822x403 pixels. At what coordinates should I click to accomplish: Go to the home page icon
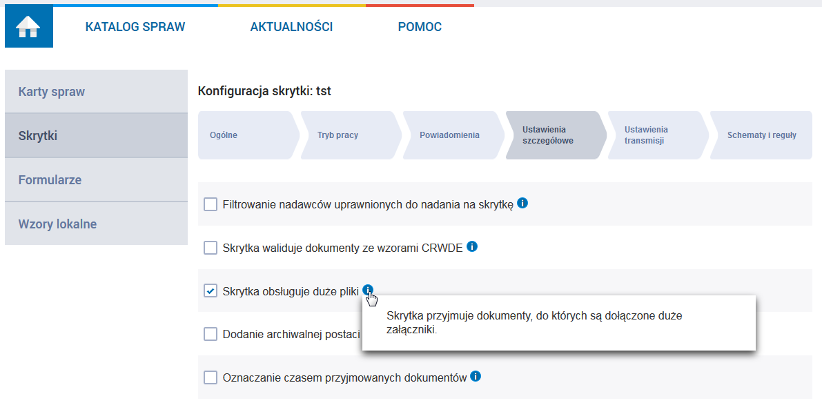(x=29, y=26)
